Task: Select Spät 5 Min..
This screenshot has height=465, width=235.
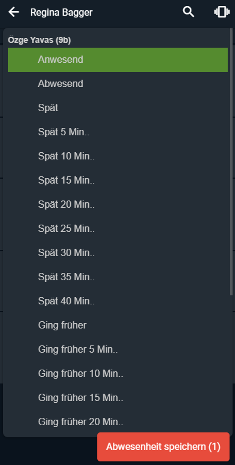Action: pos(118,132)
